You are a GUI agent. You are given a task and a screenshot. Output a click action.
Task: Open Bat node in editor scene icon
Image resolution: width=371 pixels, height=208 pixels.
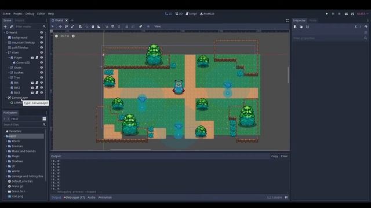point(32,83)
